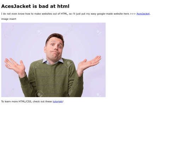Viewport: 191px width, 143px height.
Task: Open the AcesJacket hyperlink
Action: click(143, 14)
